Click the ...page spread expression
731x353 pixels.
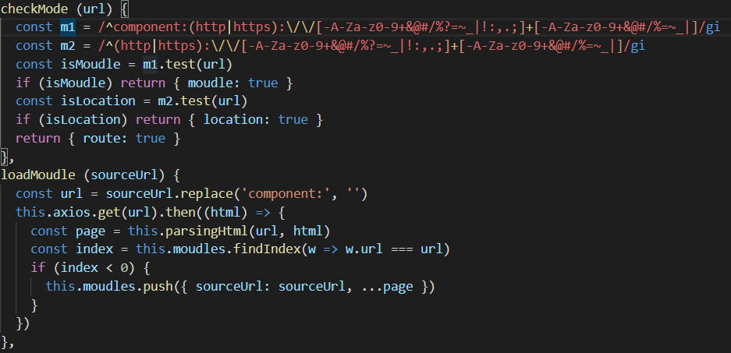[x=389, y=287]
